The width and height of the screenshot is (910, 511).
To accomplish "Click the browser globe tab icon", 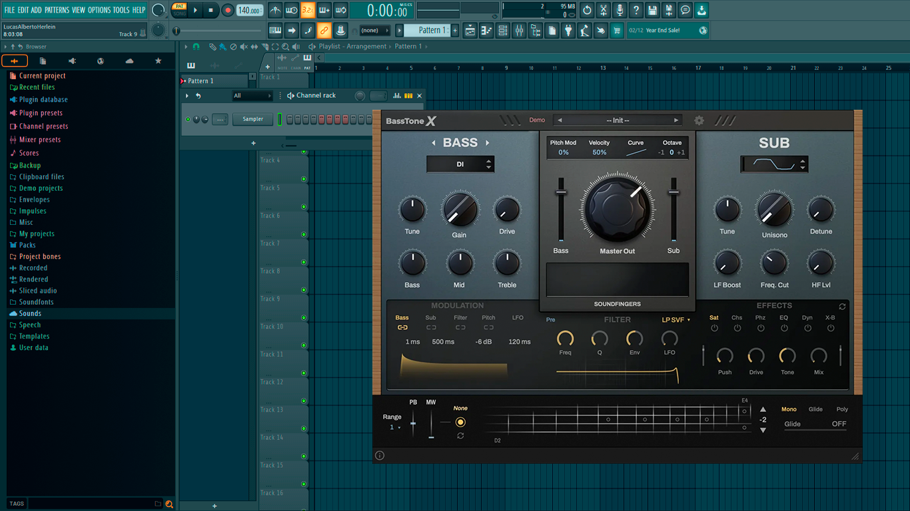I will click(101, 61).
